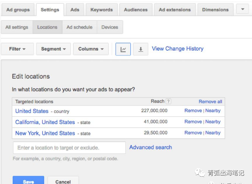
Task: Click the Edit locations heading
Action: [x=31, y=76]
